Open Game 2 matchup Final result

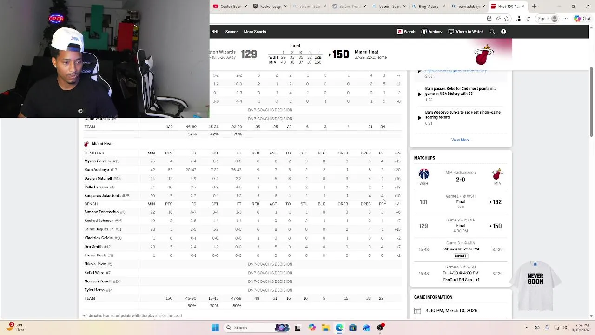click(460, 226)
